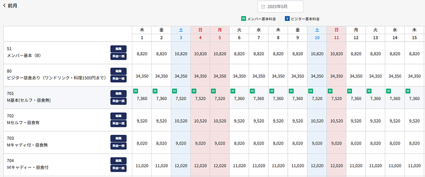Click 編集 for plan 701 M基本(セルフ・昼食無)

[118, 94]
